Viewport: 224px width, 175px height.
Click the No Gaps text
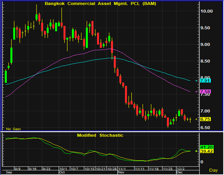13,129
